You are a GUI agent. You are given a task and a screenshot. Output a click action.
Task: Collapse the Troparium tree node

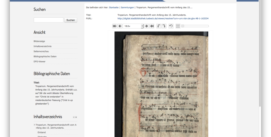pyautogui.click(x=35, y=125)
